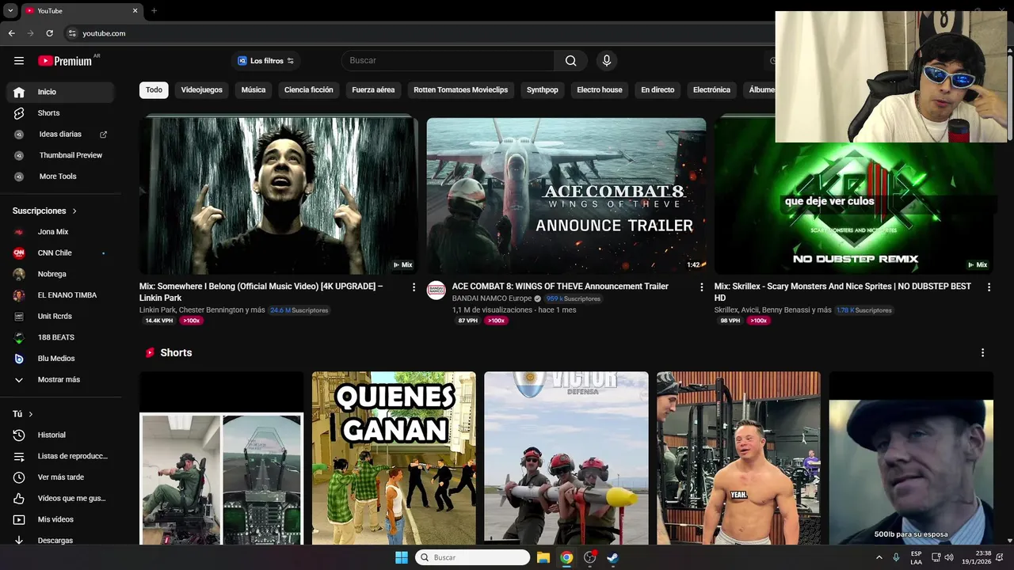Select the Synthpop filter chip
Viewport: 1014px width, 570px height.
tap(543, 90)
